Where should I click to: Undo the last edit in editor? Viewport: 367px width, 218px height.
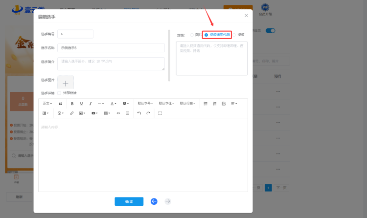pyautogui.click(x=139, y=113)
